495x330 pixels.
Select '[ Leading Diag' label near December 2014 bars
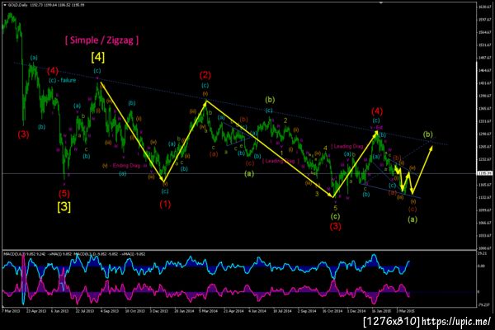pos(347,147)
